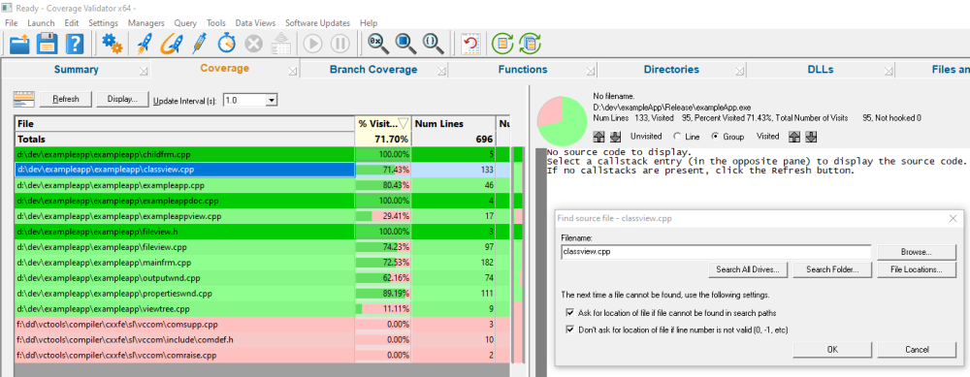Screen dimensions: 970x377
Task: Select the Group radio button
Action: 715,137
